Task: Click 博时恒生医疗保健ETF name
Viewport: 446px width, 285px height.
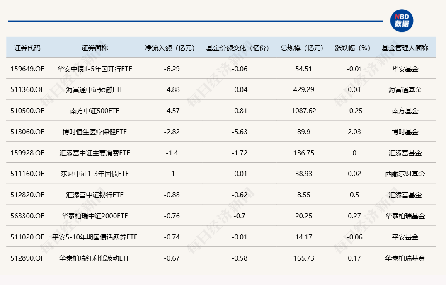Action: click(95, 132)
